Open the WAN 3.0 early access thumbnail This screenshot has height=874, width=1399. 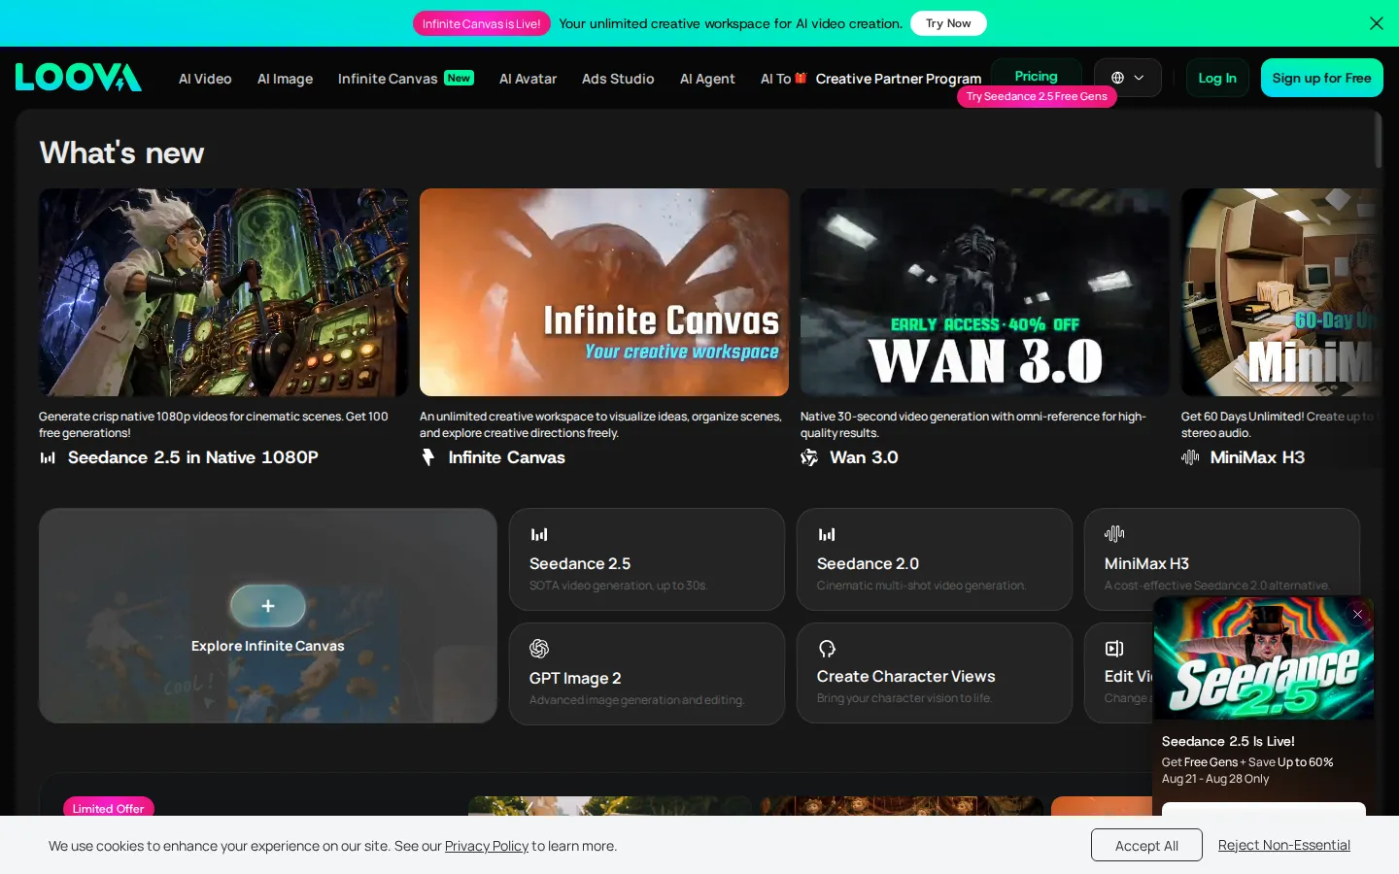(985, 292)
